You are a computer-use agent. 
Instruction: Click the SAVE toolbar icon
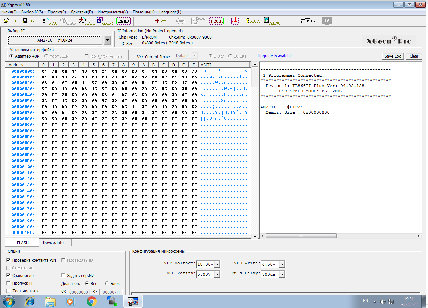pyautogui.click(x=30, y=21)
